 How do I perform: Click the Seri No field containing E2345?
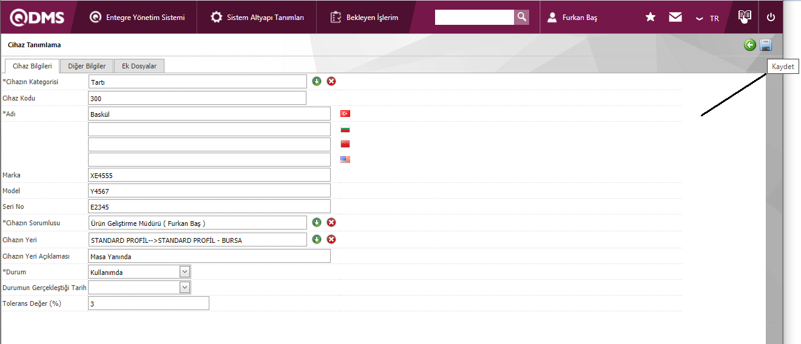click(x=209, y=207)
